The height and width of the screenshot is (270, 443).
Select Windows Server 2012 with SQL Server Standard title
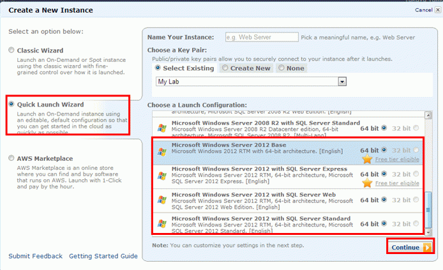click(261, 218)
